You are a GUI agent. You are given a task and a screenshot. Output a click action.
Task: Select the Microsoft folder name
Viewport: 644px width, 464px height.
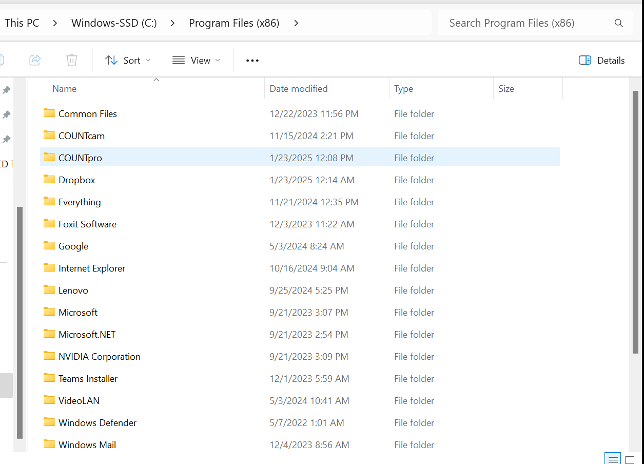78,312
